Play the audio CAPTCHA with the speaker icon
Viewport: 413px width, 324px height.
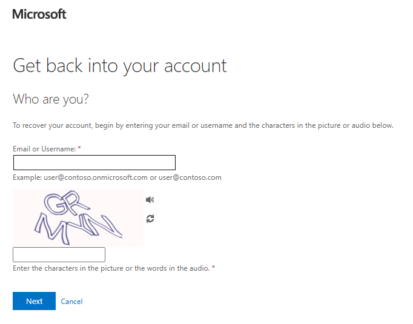(150, 200)
